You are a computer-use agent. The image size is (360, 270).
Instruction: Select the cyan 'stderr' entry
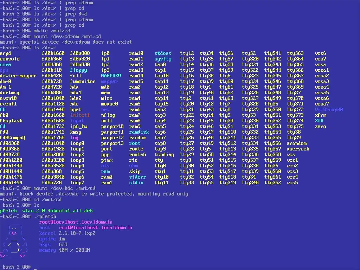click(x=137, y=177)
